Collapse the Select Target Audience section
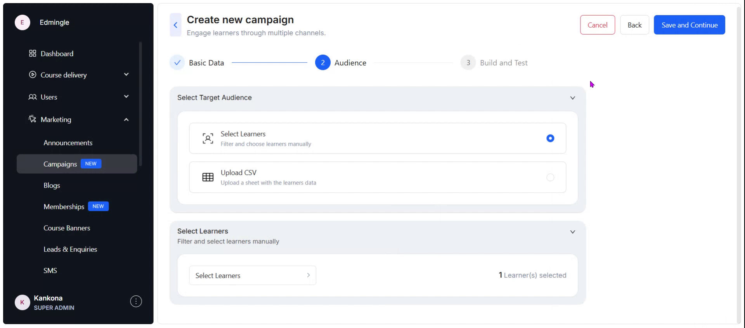The image size is (745, 328). click(x=572, y=98)
